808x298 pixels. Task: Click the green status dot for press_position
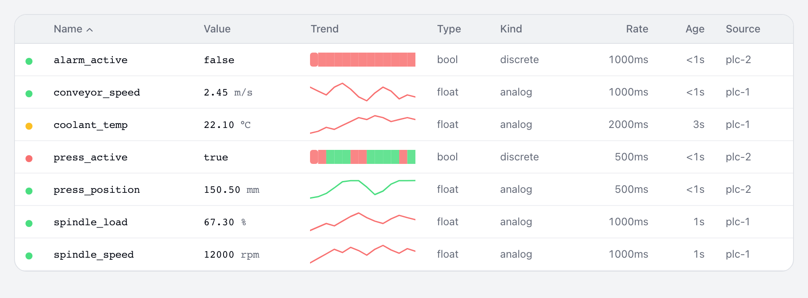pos(29,191)
